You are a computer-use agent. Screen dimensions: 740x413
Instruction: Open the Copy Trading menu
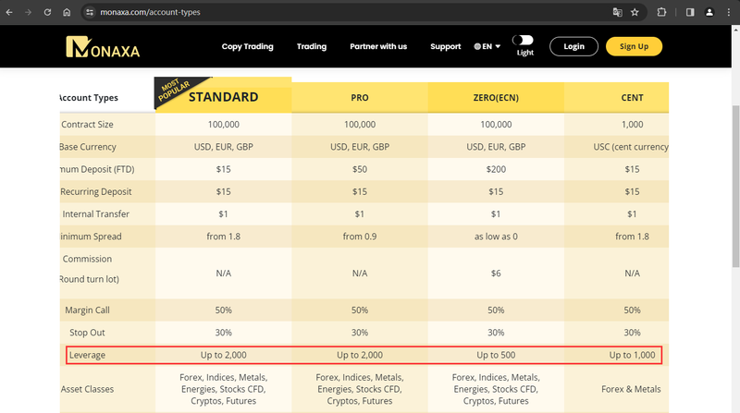[x=247, y=46]
